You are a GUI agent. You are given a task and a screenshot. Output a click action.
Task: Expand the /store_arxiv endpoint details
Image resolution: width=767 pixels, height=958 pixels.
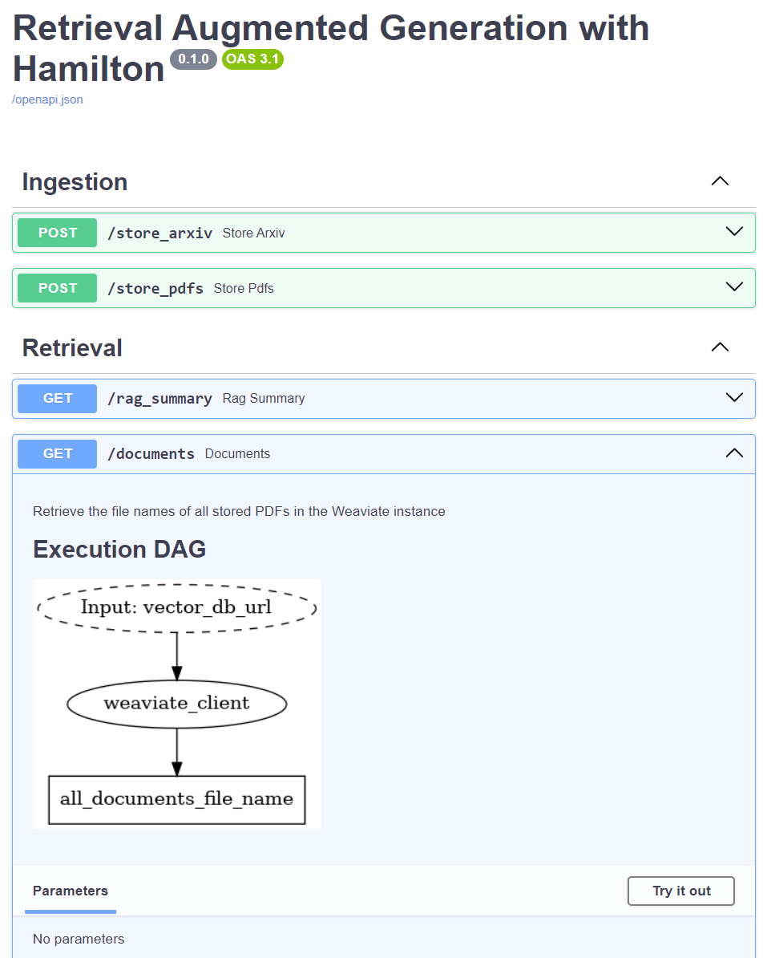coord(733,231)
